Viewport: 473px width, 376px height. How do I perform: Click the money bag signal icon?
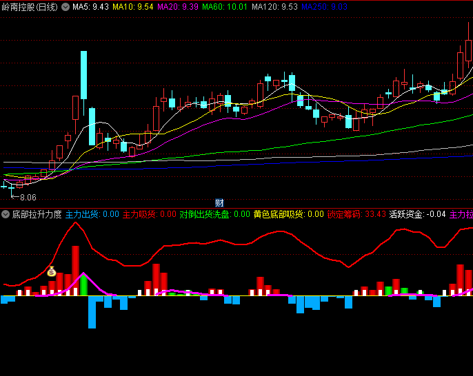52,271
